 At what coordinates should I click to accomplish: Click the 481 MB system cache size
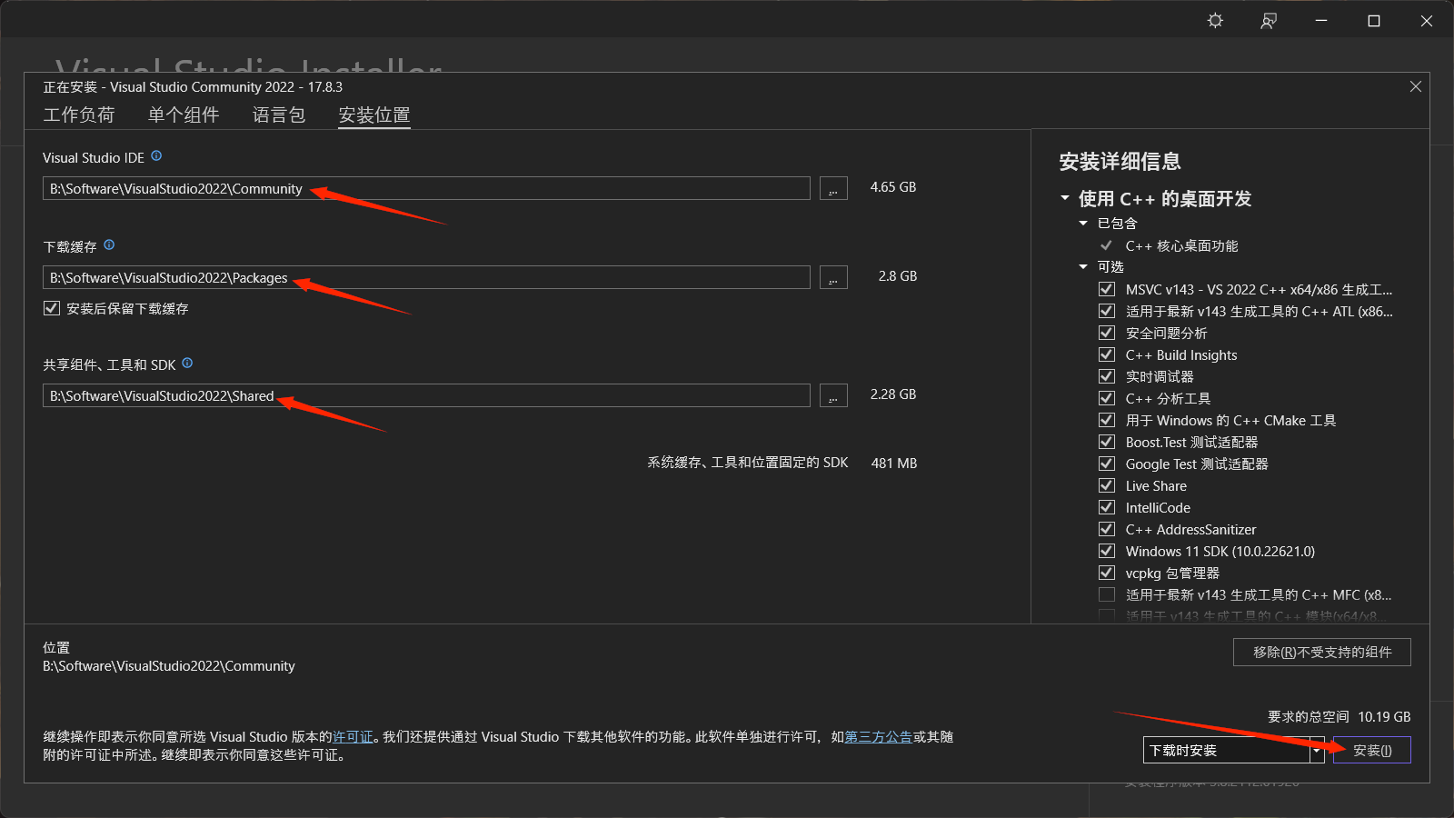click(894, 464)
